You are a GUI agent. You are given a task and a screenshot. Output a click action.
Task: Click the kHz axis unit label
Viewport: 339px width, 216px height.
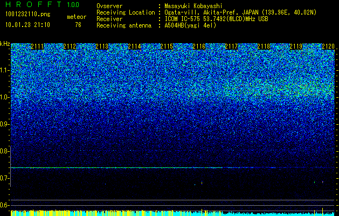(5, 44)
